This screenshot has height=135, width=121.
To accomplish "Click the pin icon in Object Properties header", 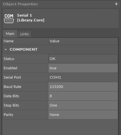I will (x=116, y=4).
